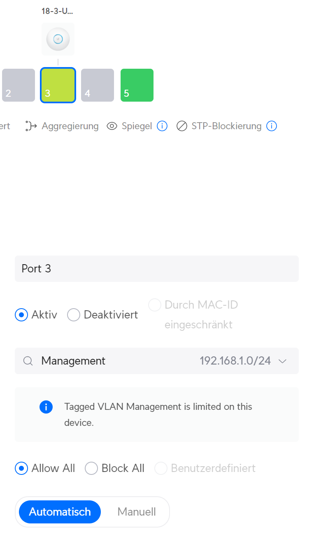
Task: Click grey port 4 in the switch diagram
Action: 98,85
